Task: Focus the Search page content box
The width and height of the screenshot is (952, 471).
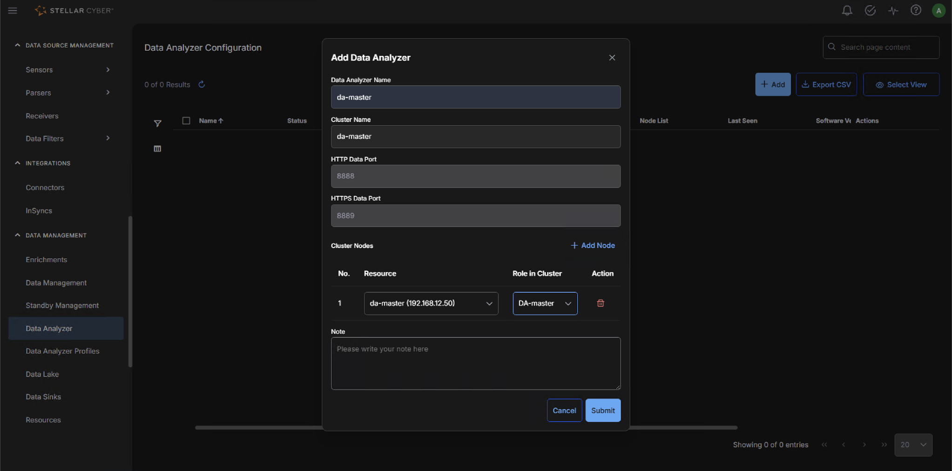Action: (881, 47)
